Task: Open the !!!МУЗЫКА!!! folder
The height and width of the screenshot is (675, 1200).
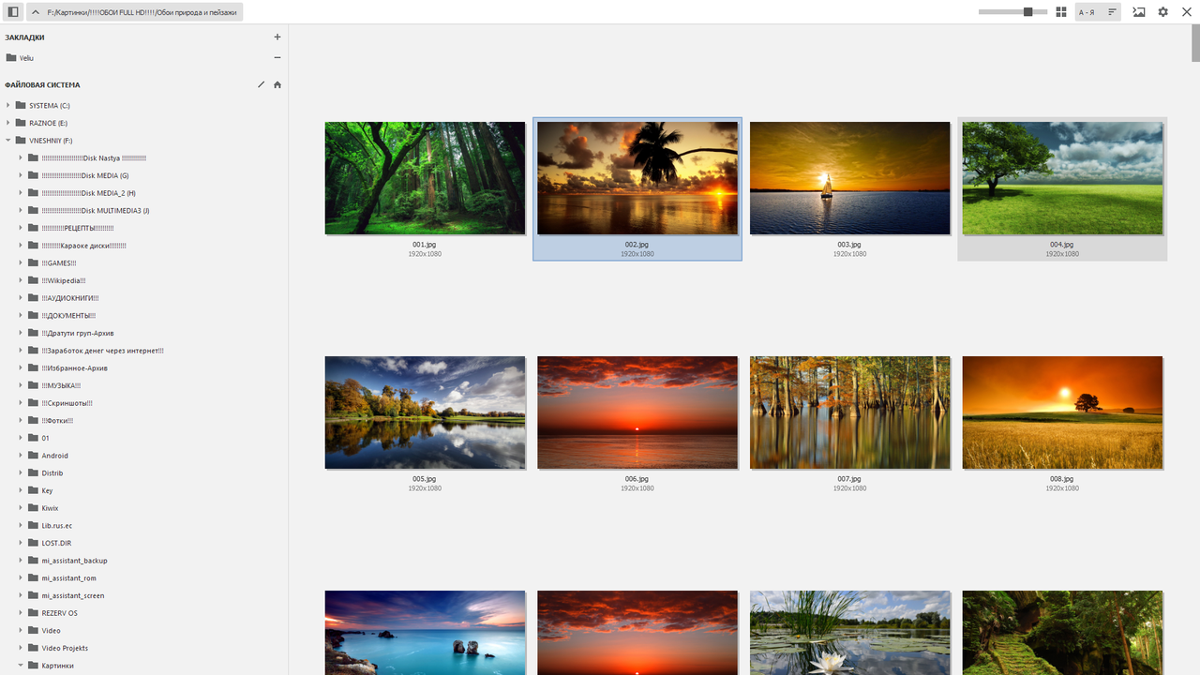Action: click(x=61, y=385)
